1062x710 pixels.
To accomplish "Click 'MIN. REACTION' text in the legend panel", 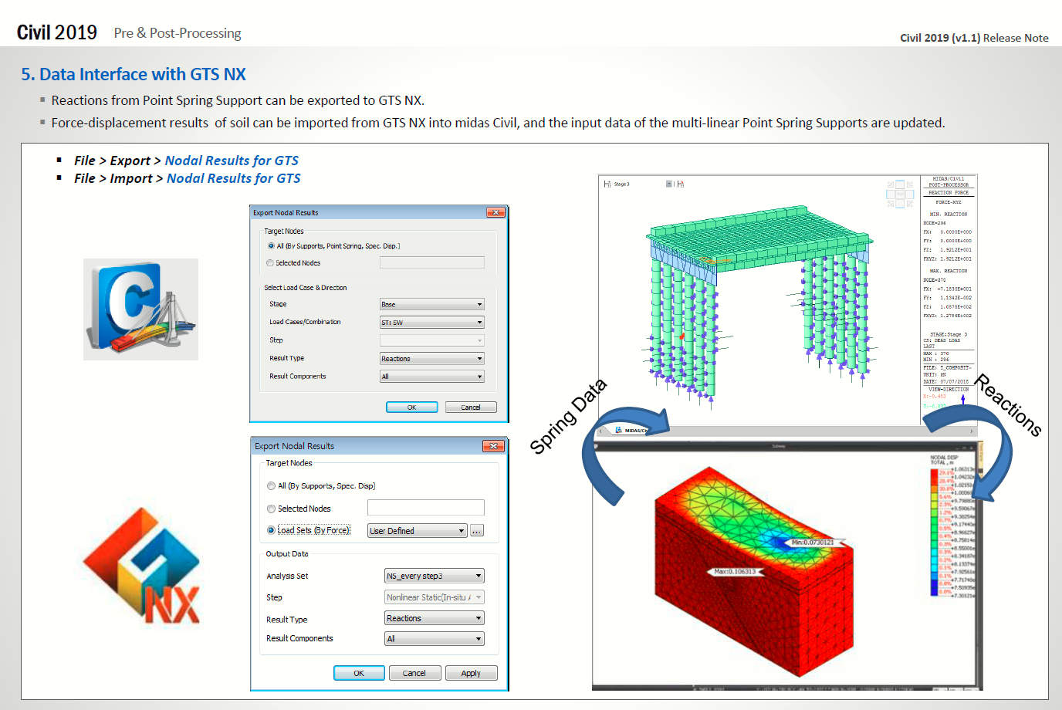I will click(949, 215).
